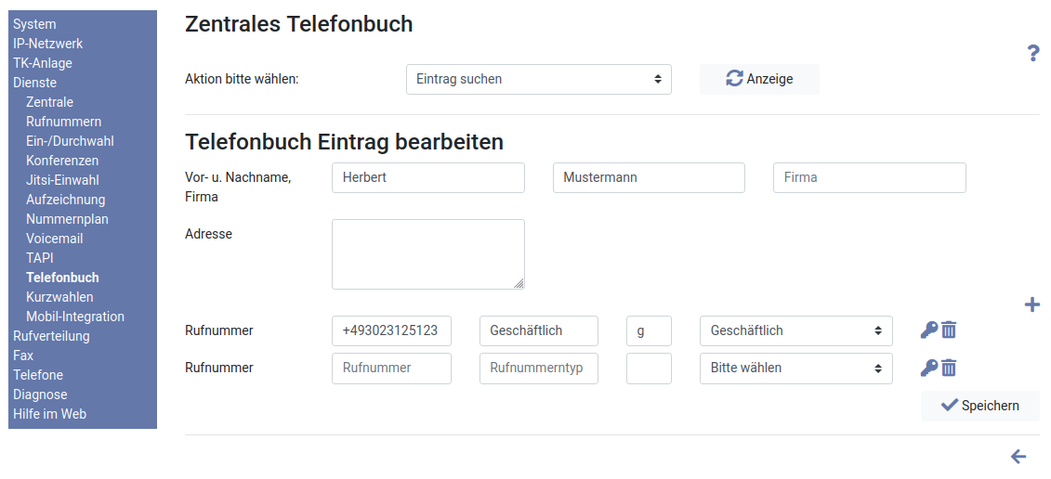Click the help question mark icon
The height and width of the screenshot is (479, 1051).
point(1032,54)
